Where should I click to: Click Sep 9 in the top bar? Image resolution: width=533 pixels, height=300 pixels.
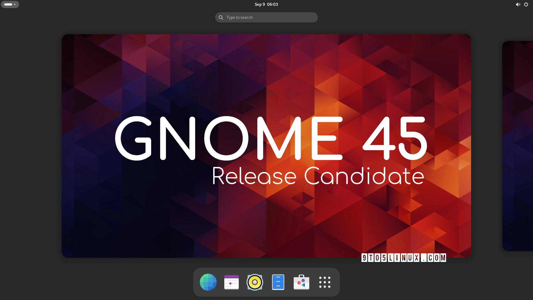[x=260, y=4]
